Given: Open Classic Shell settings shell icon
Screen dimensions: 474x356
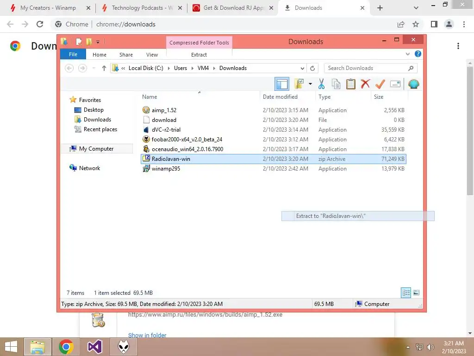Looking at the screenshot, I should click(413, 84).
